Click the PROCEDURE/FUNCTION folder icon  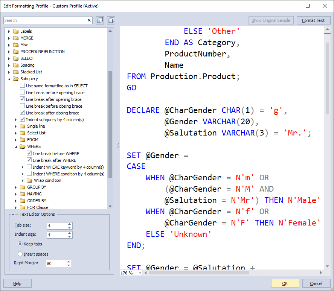[16, 52]
